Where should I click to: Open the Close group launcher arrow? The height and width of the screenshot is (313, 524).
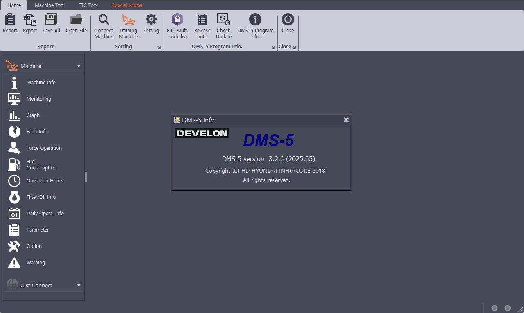pyautogui.click(x=295, y=47)
